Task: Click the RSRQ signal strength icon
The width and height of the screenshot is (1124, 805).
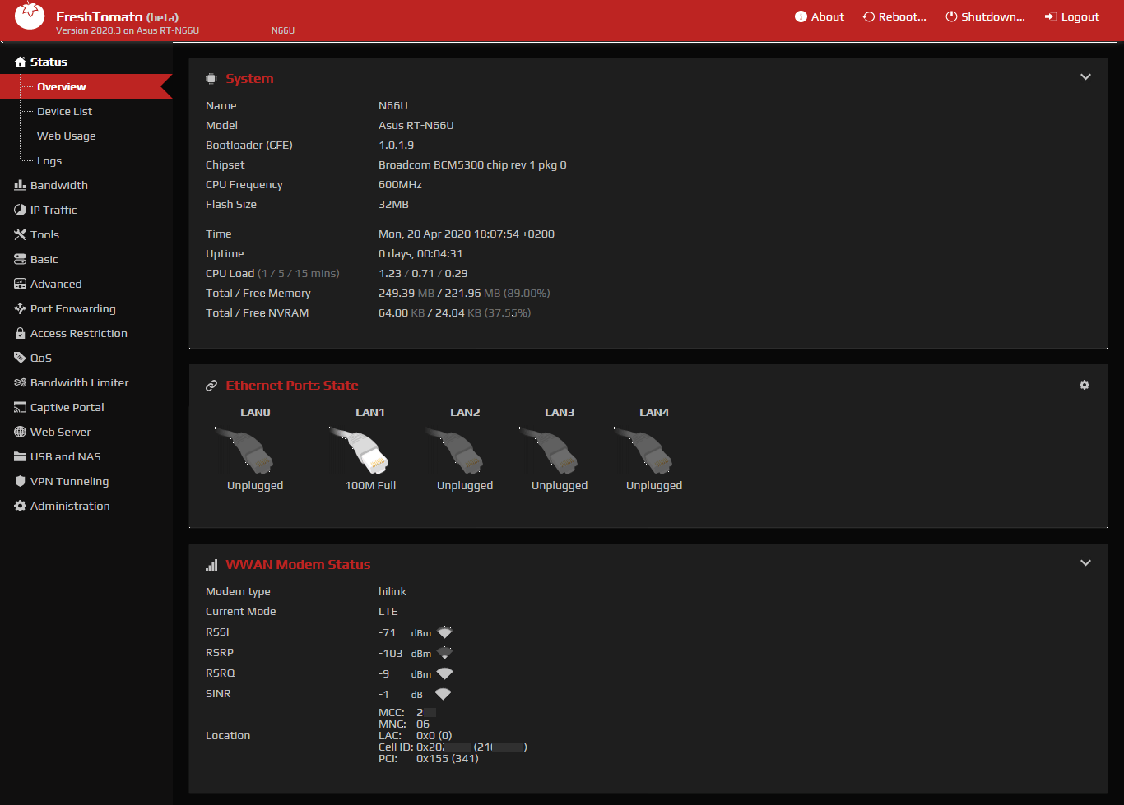Action: (444, 673)
